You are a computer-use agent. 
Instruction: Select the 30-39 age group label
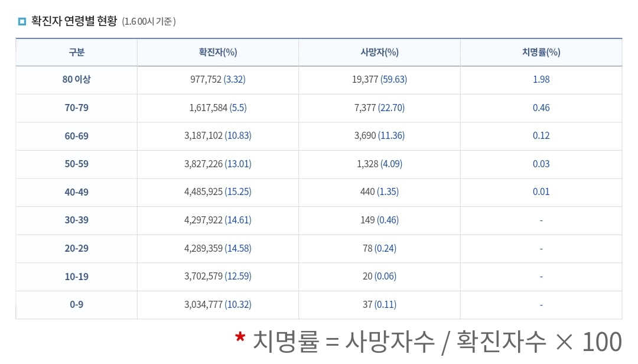[76, 220]
